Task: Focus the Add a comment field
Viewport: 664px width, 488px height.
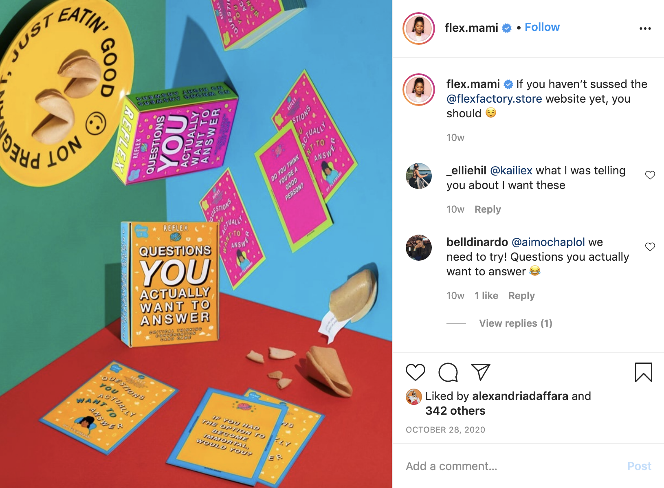Action: [513, 466]
